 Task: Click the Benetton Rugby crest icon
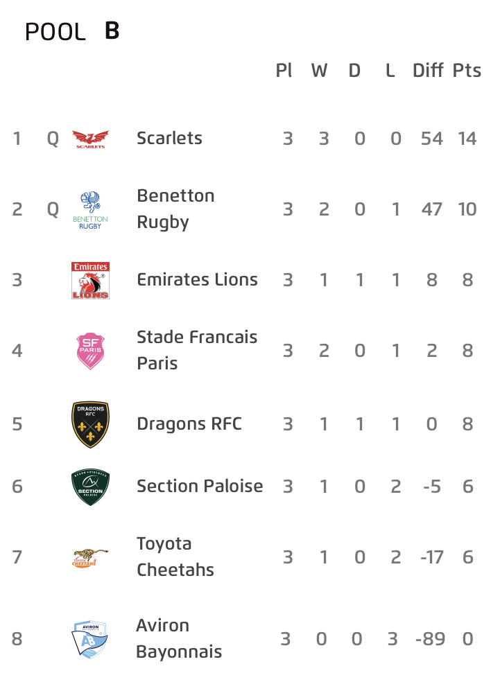pyautogui.click(x=90, y=210)
